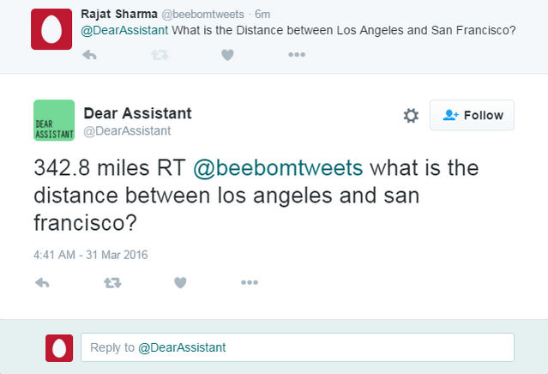Open the Dear Assistant display name
The height and width of the screenshot is (374, 548).
tap(138, 113)
